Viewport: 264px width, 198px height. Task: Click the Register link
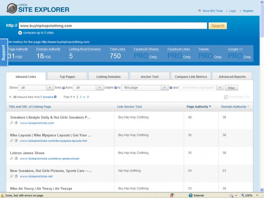click(x=248, y=11)
